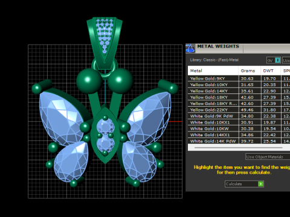Click the 31.65 grams value
This screenshot has width=290, height=217.
[247, 85]
